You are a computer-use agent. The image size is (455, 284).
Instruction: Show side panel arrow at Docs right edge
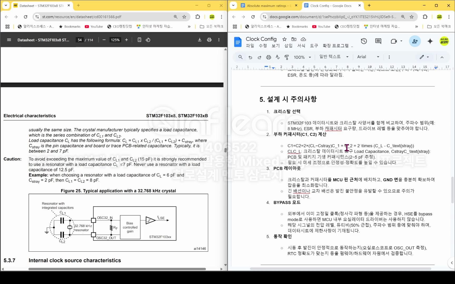pos(452,263)
